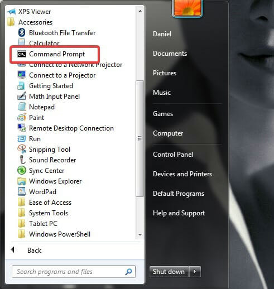274x289 pixels.
Task: Collapse the Accessories folder label
Action: 35,22
